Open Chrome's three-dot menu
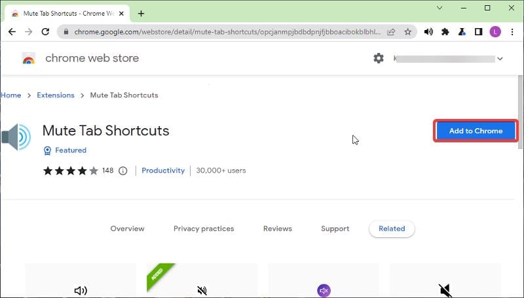 [x=512, y=32]
